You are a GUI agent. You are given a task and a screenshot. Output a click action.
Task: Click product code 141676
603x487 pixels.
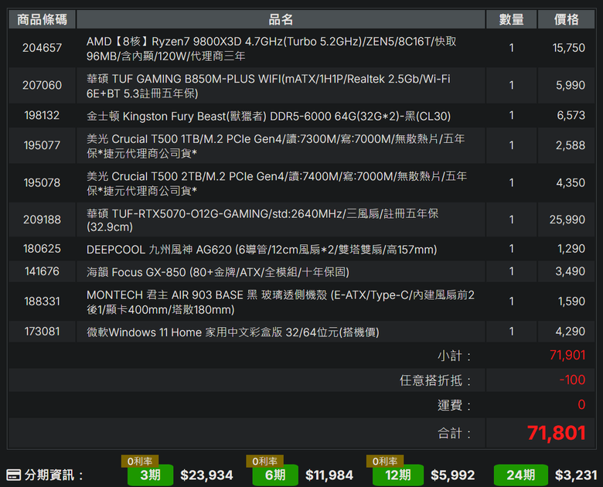(42, 271)
